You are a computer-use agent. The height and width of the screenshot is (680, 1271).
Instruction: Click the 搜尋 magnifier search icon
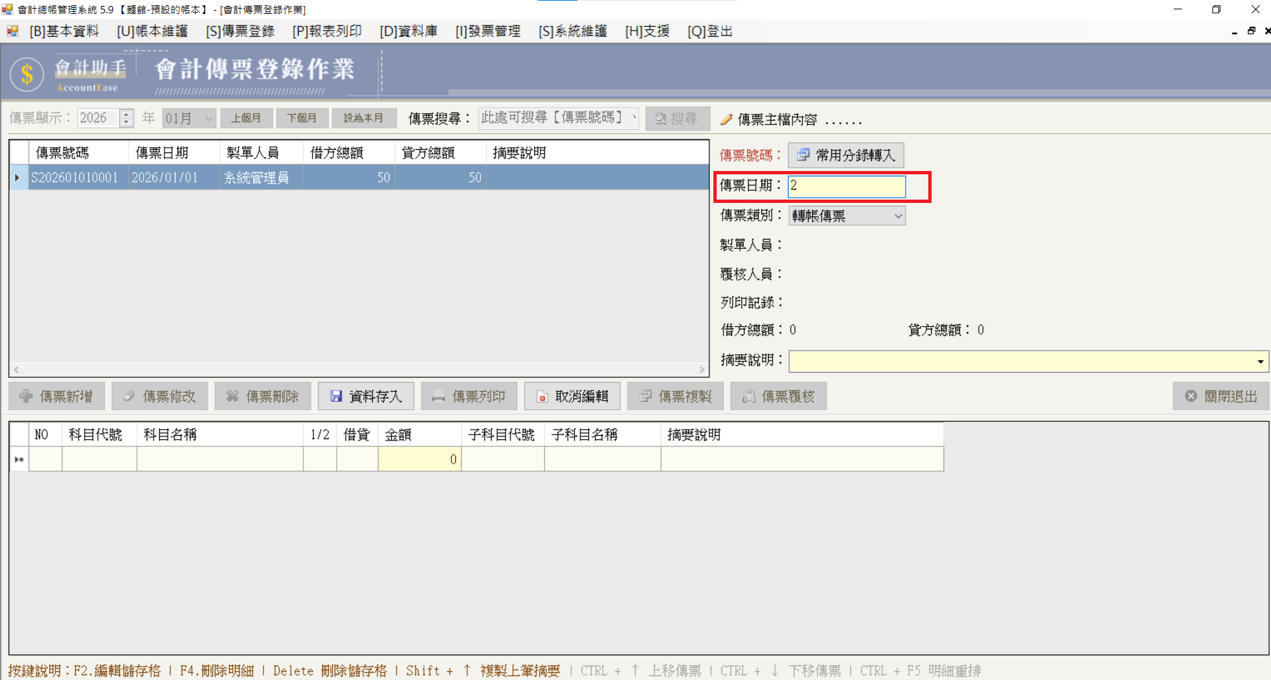pos(661,118)
